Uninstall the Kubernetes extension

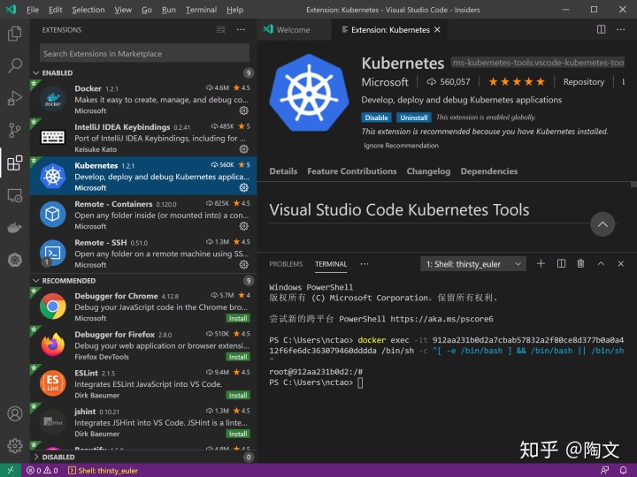click(x=413, y=117)
